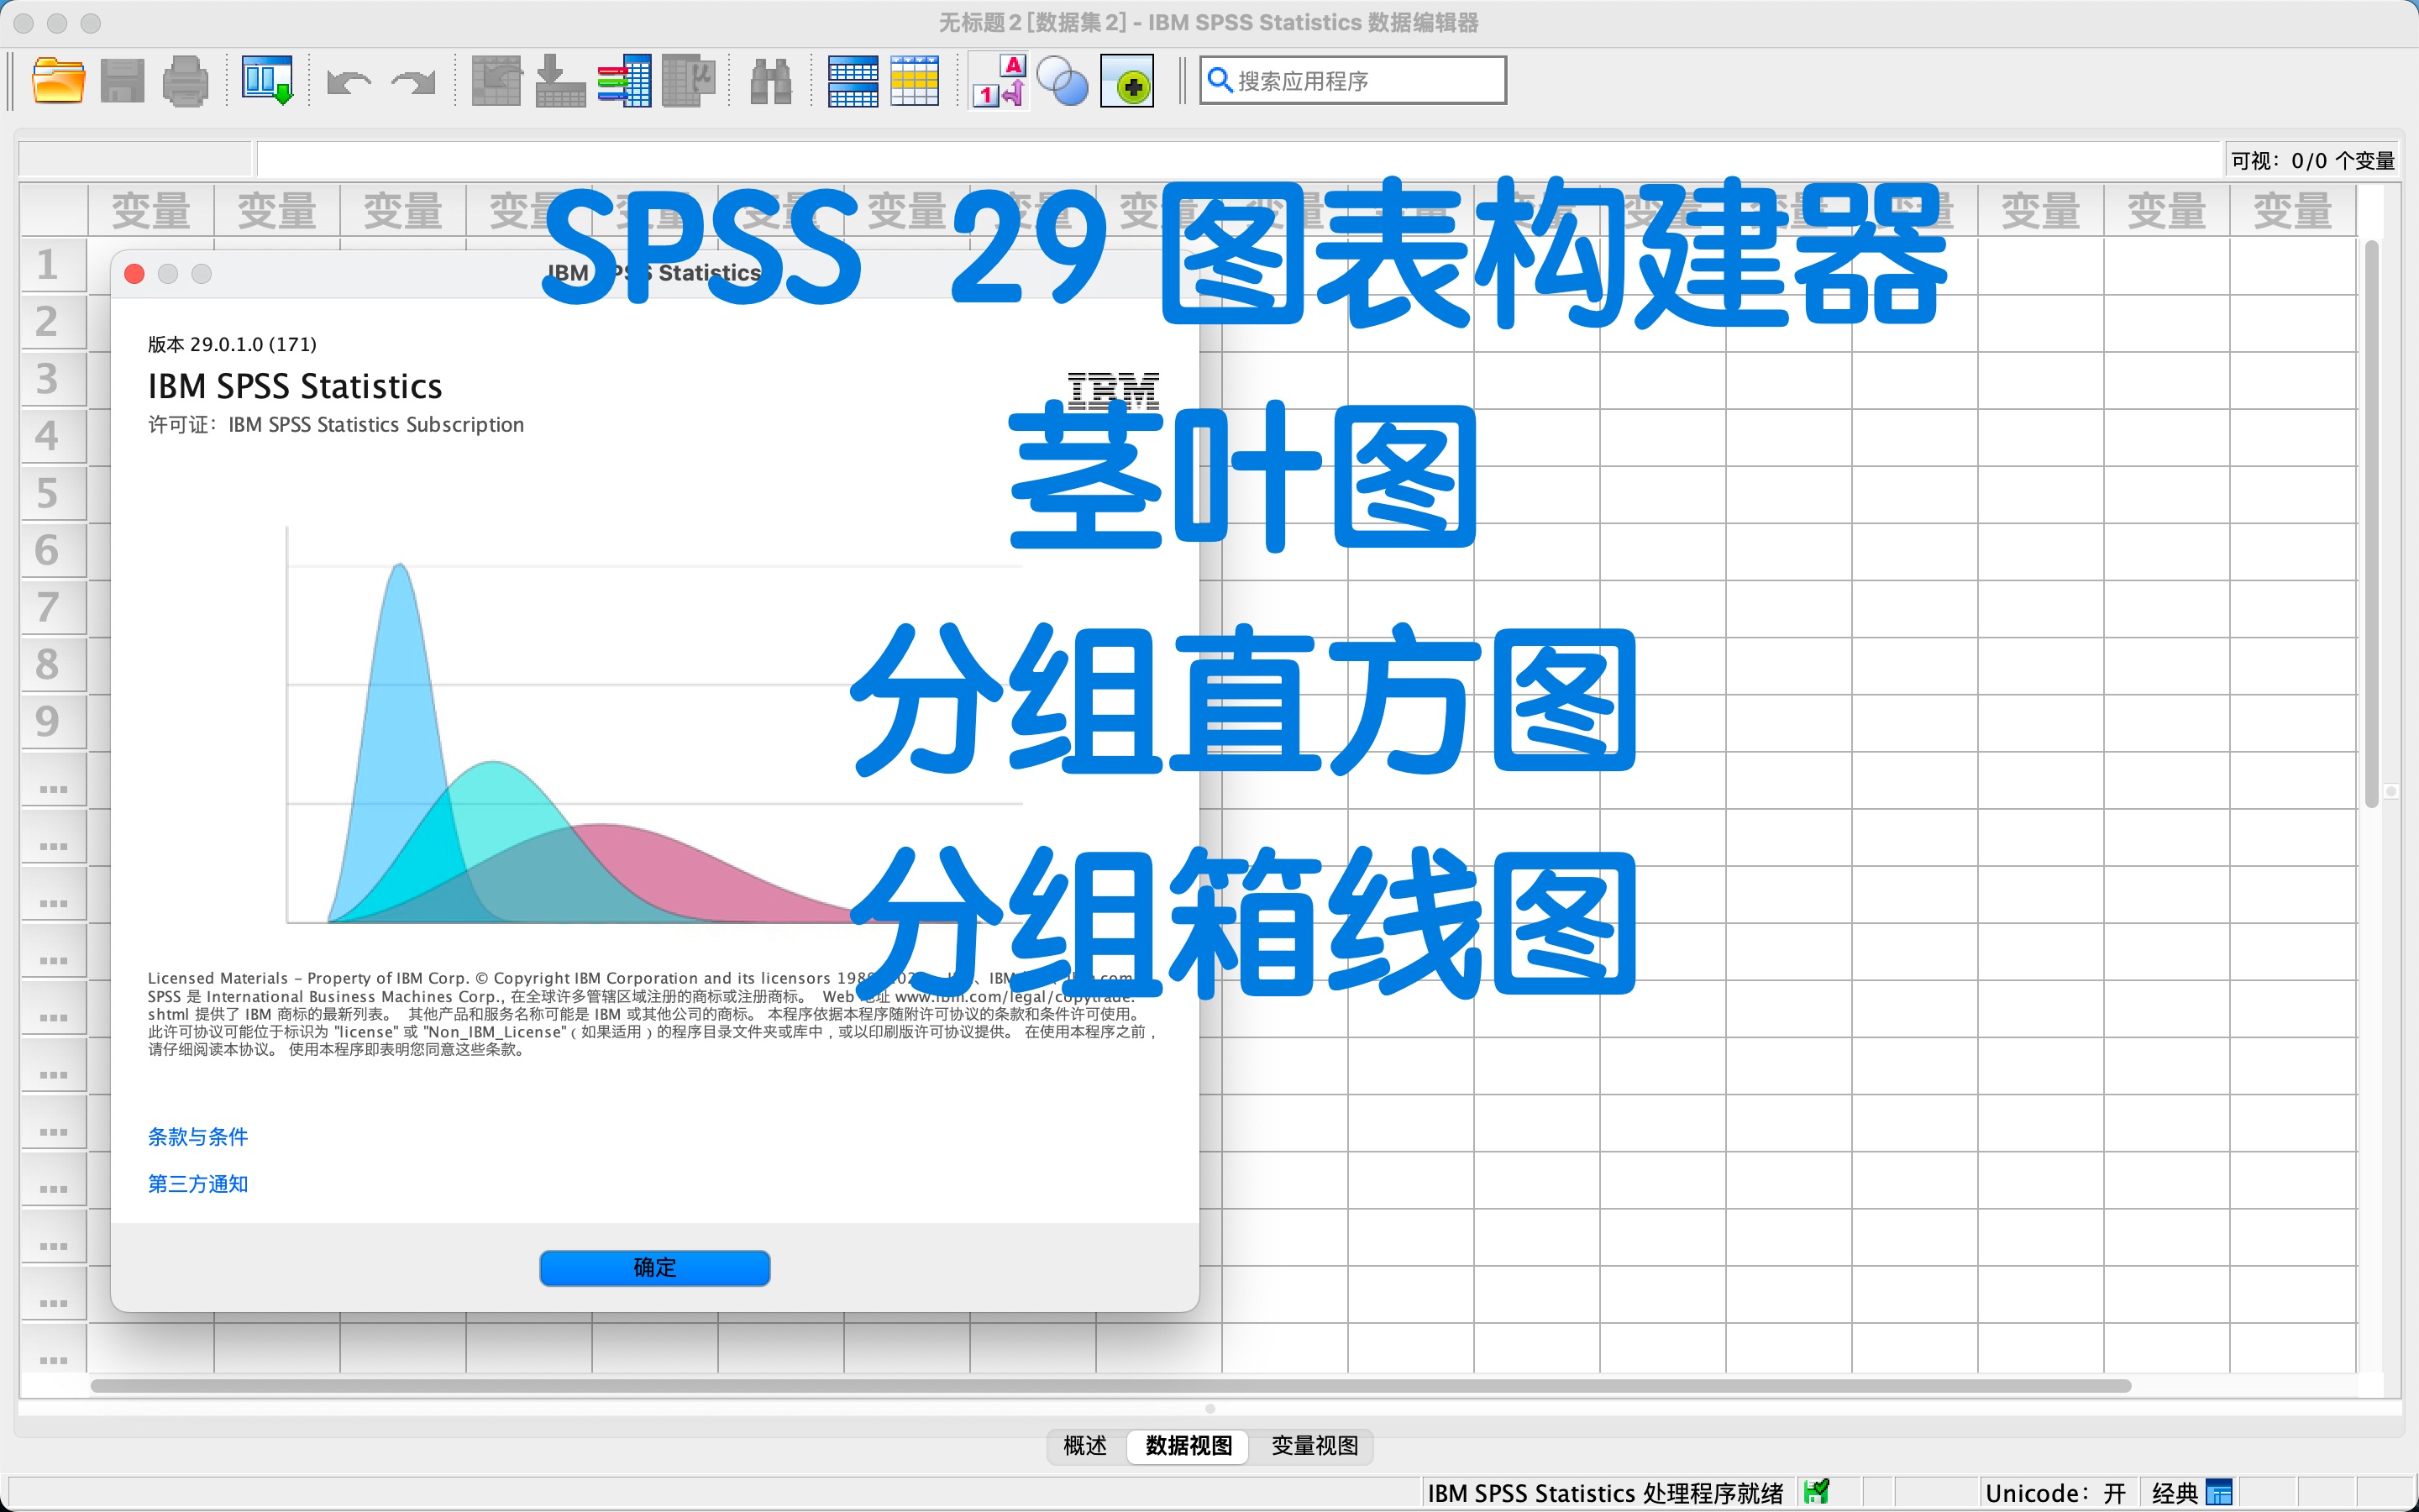Click the Unicode: 开 status entry
Screen dimensions: 2419x1512
2054,1493
